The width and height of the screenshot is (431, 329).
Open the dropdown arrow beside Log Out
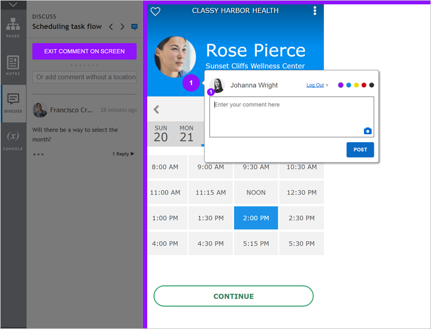(x=327, y=85)
